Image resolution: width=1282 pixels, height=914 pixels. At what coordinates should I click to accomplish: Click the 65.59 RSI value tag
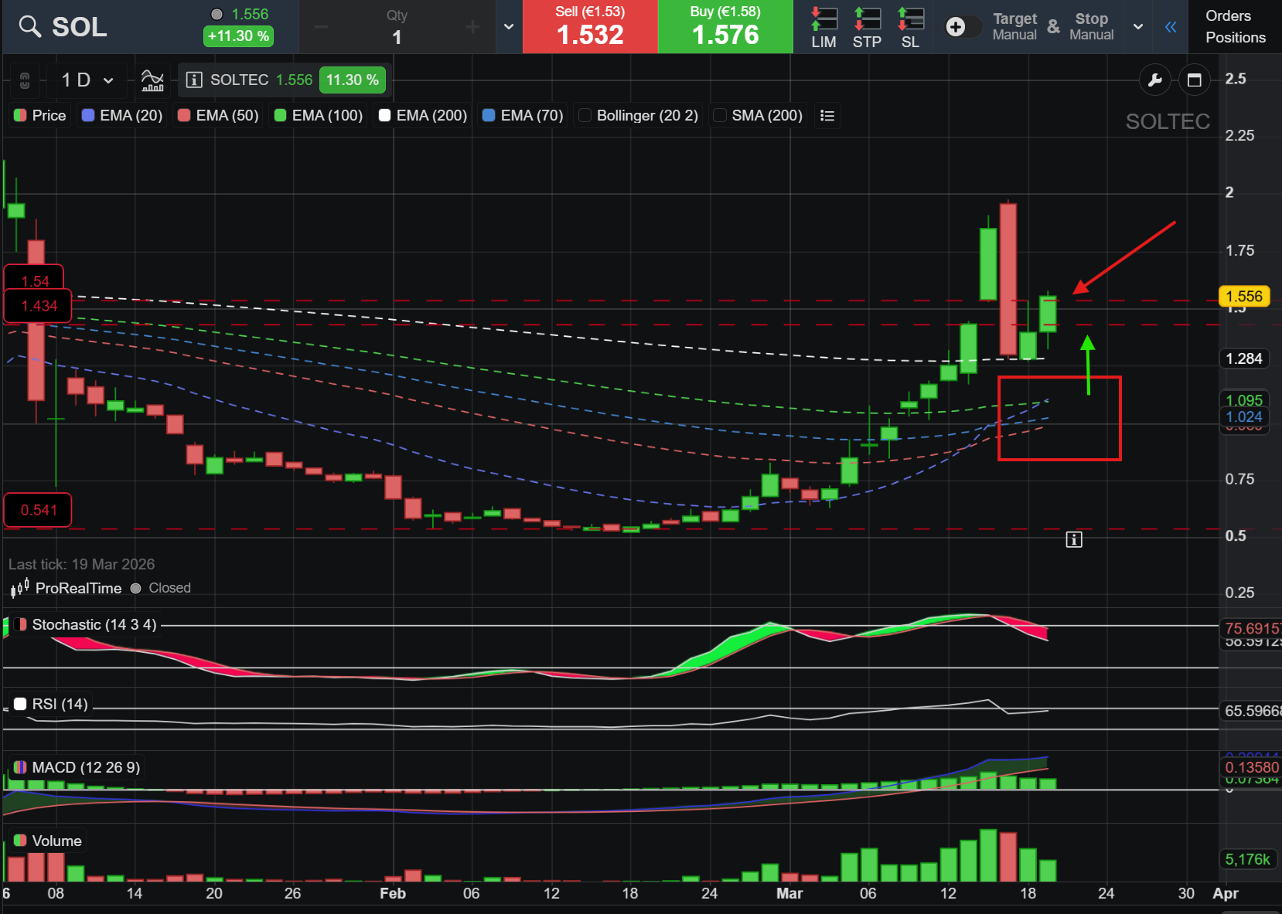[x=1251, y=711]
